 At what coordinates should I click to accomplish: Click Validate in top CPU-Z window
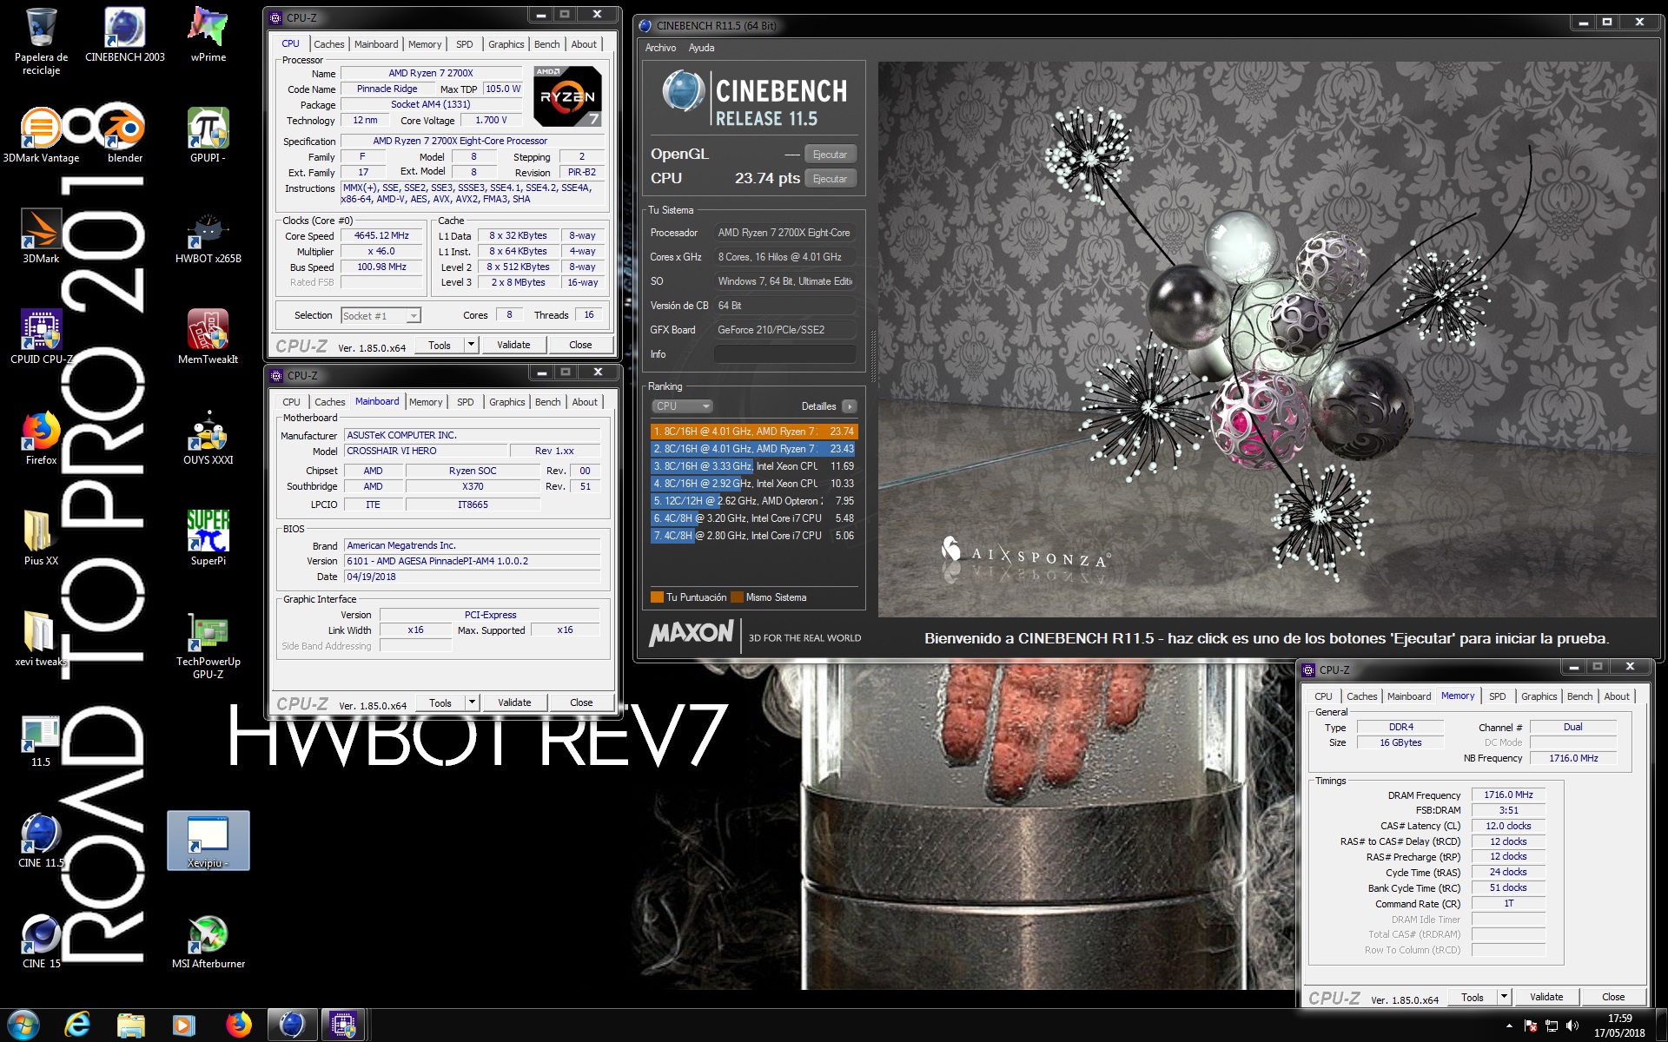(x=513, y=345)
